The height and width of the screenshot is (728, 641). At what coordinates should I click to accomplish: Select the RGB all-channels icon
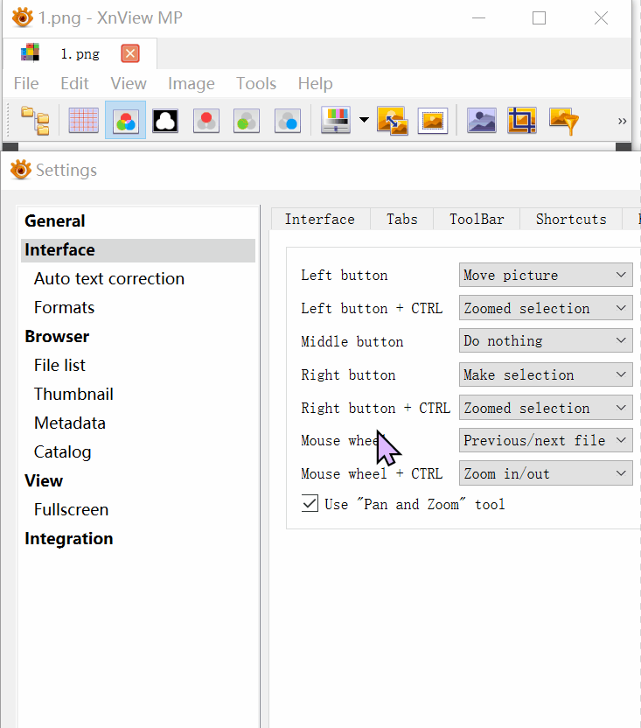(x=125, y=121)
